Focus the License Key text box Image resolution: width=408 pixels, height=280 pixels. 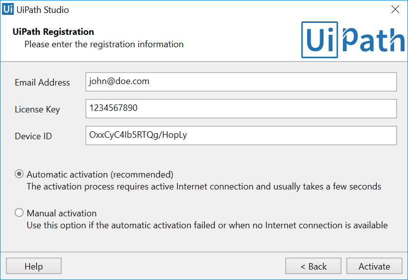pos(241,108)
